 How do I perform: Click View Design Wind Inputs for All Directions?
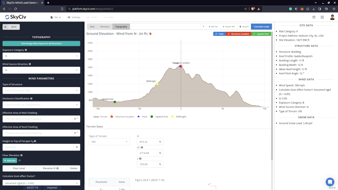(41, 44)
